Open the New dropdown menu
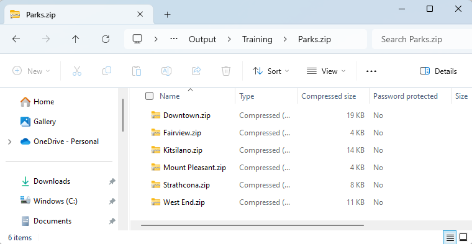Screen dimensions: 472x244 (x=31, y=71)
